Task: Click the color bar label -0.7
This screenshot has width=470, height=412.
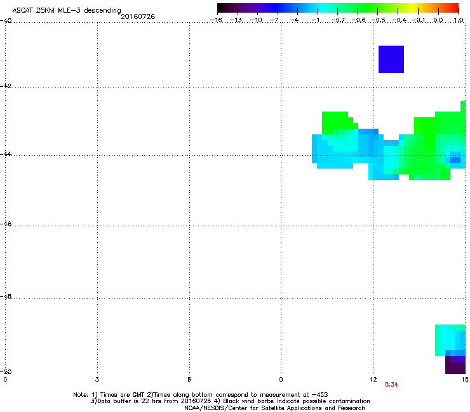Action: [x=338, y=20]
